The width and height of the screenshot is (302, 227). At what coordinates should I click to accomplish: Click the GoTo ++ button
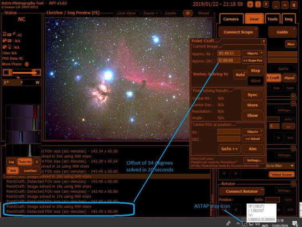pos(230,149)
